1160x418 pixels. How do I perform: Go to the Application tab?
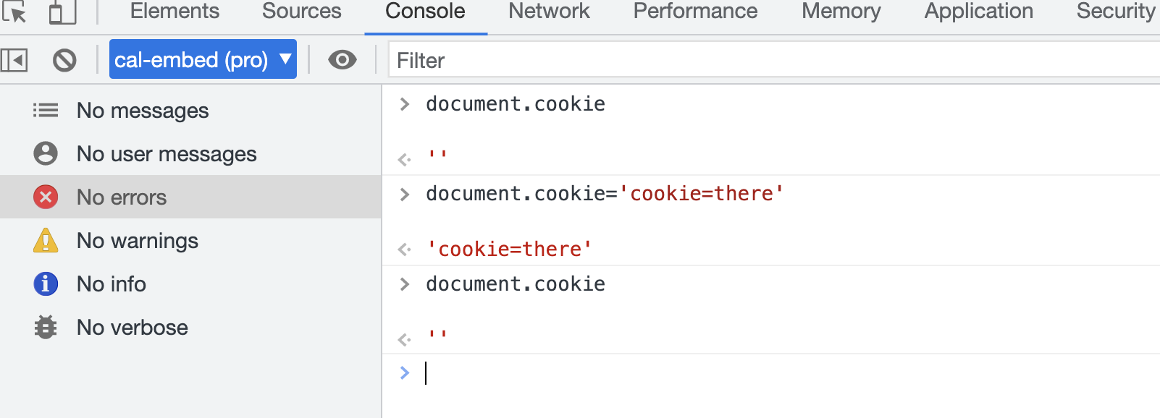point(978,12)
